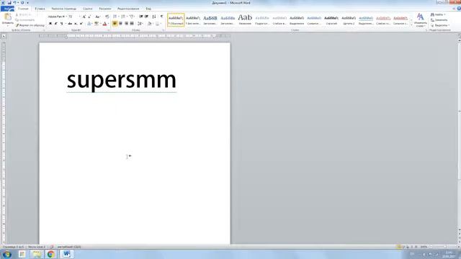The image size is (461, 259).
Task: Undo the last action
Action: (x=14, y=3)
